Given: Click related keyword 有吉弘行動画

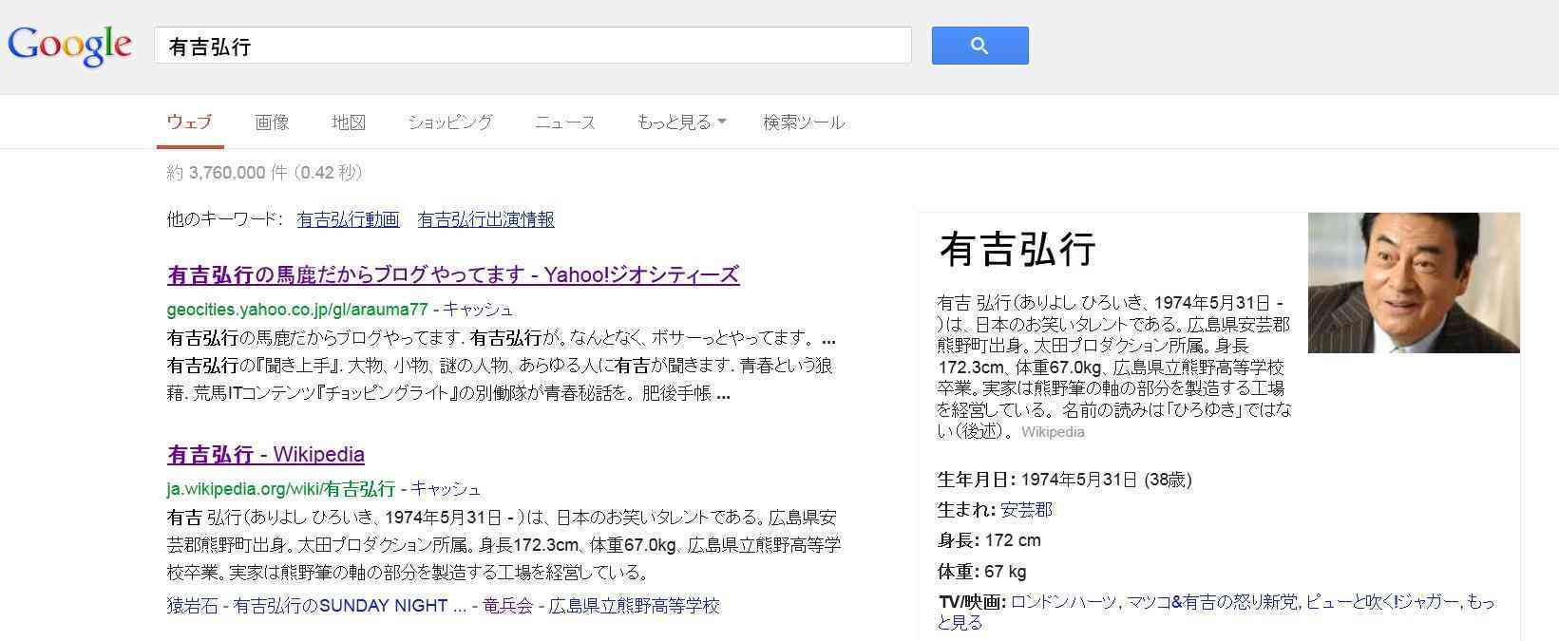Looking at the screenshot, I should [x=348, y=219].
